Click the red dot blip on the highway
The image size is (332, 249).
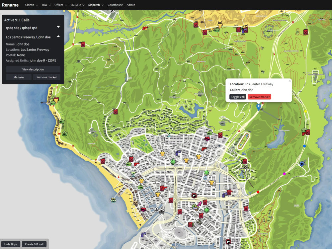coord(258,192)
